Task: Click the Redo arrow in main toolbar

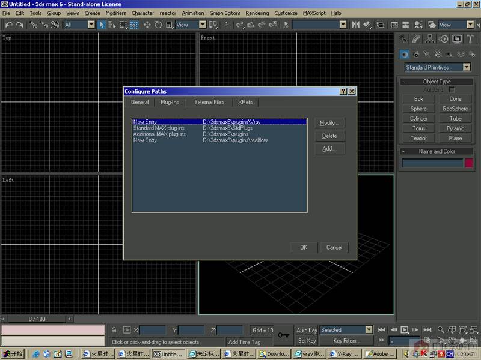Action: (x=20, y=25)
